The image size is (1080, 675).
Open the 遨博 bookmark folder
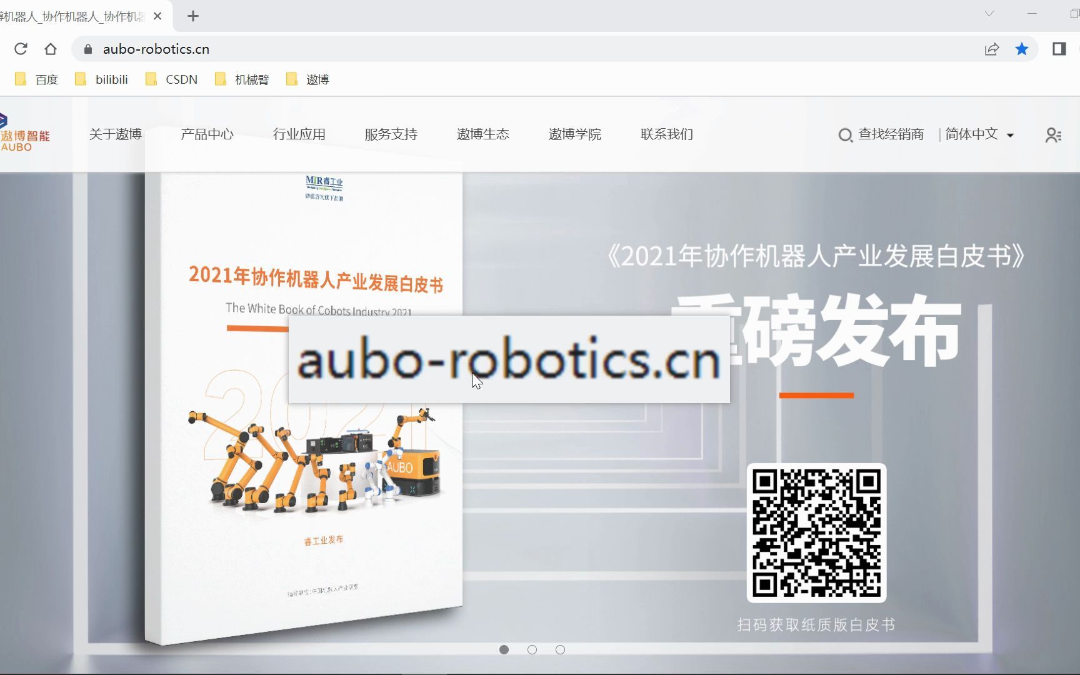pos(307,79)
